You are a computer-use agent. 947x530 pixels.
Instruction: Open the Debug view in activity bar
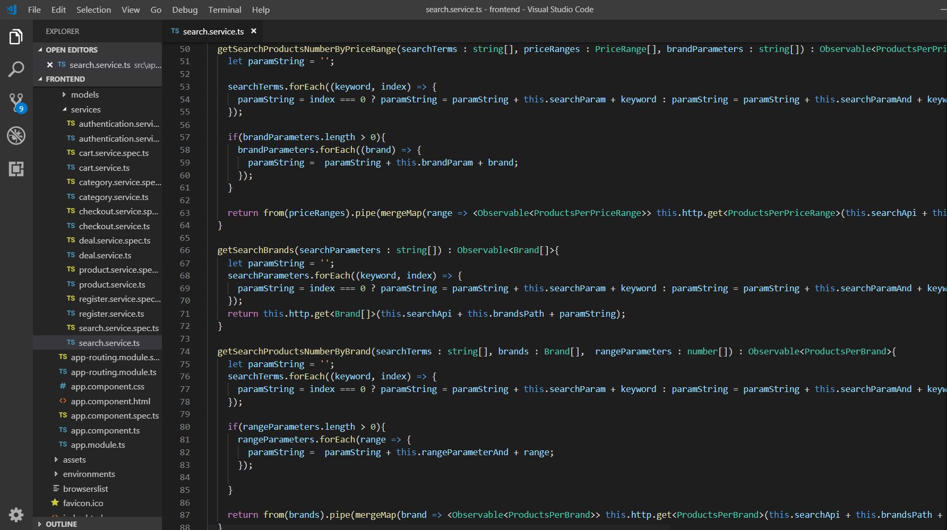point(16,136)
